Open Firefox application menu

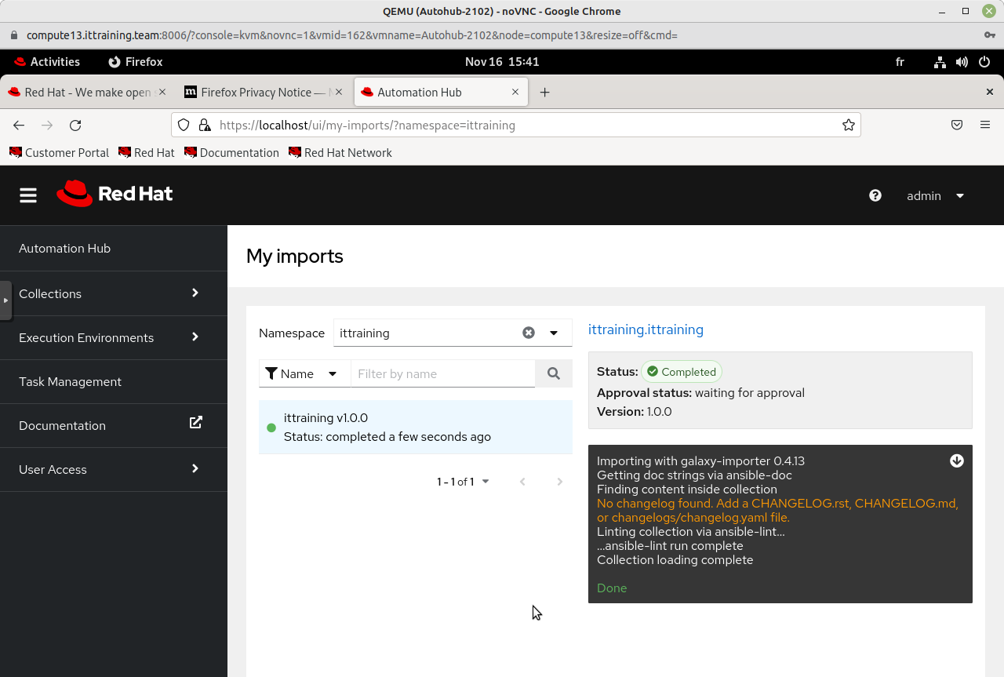pyautogui.click(x=985, y=125)
